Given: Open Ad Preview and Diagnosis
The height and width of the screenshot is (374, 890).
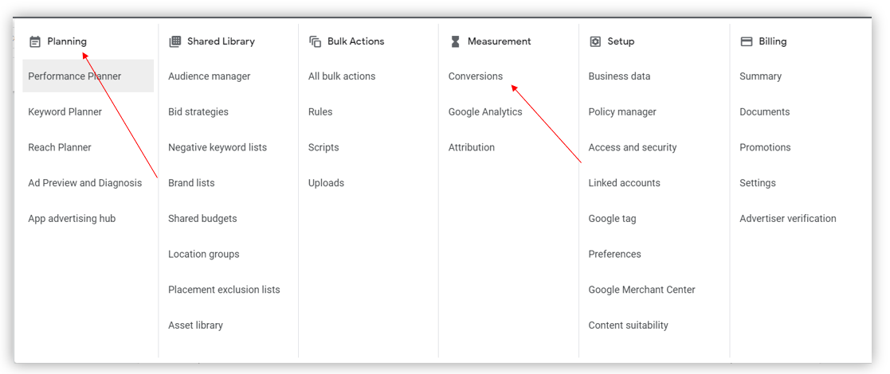Looking at the screenshot, I should (85, 183).
